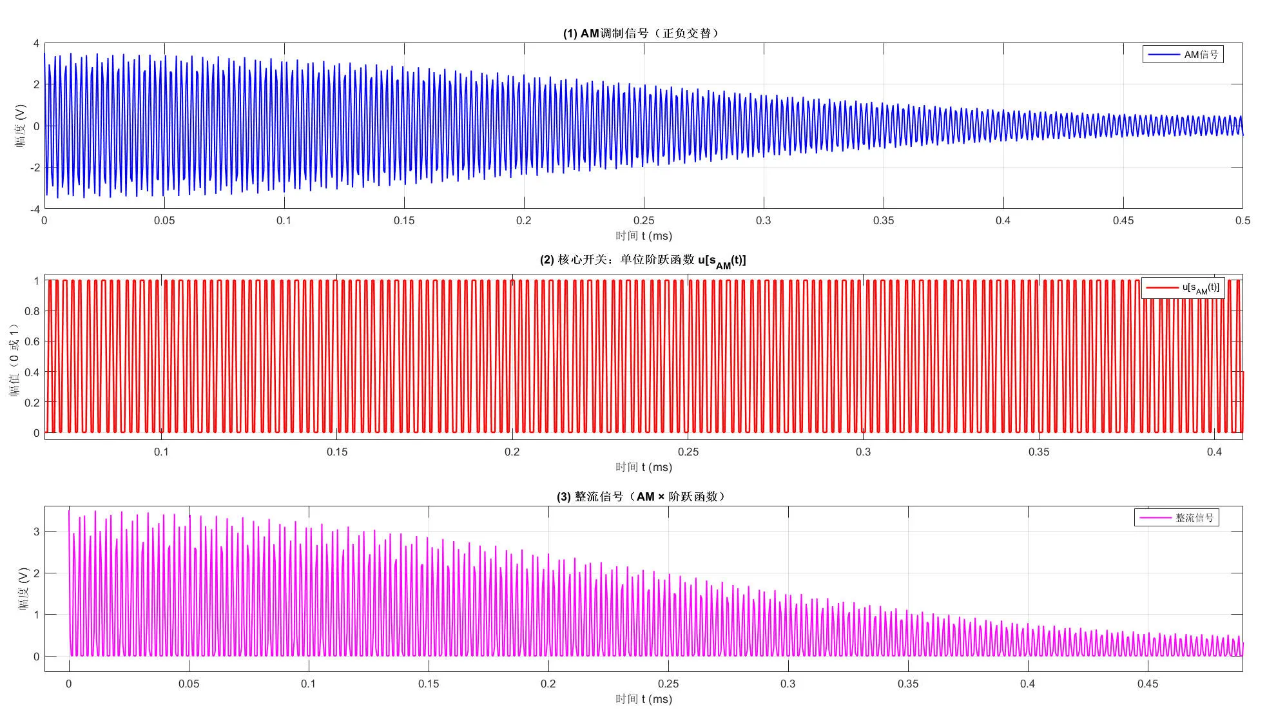1267x710 pixels.
Task: Click the title (2) 核心开关：单位阶跃函数
Action: coord(643,260)
